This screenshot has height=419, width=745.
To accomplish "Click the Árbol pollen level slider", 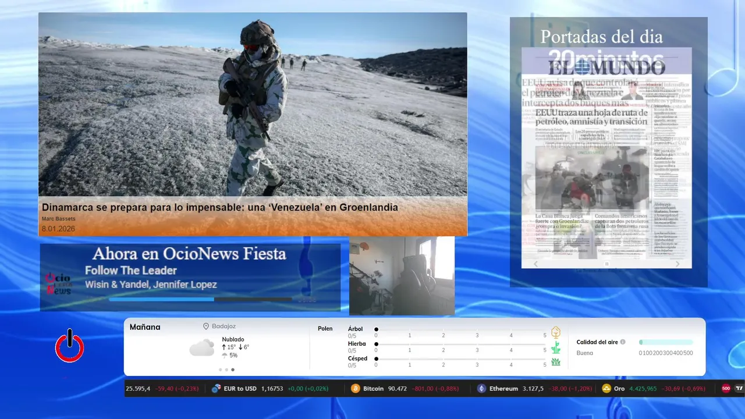I will click(x=460, y=329).
